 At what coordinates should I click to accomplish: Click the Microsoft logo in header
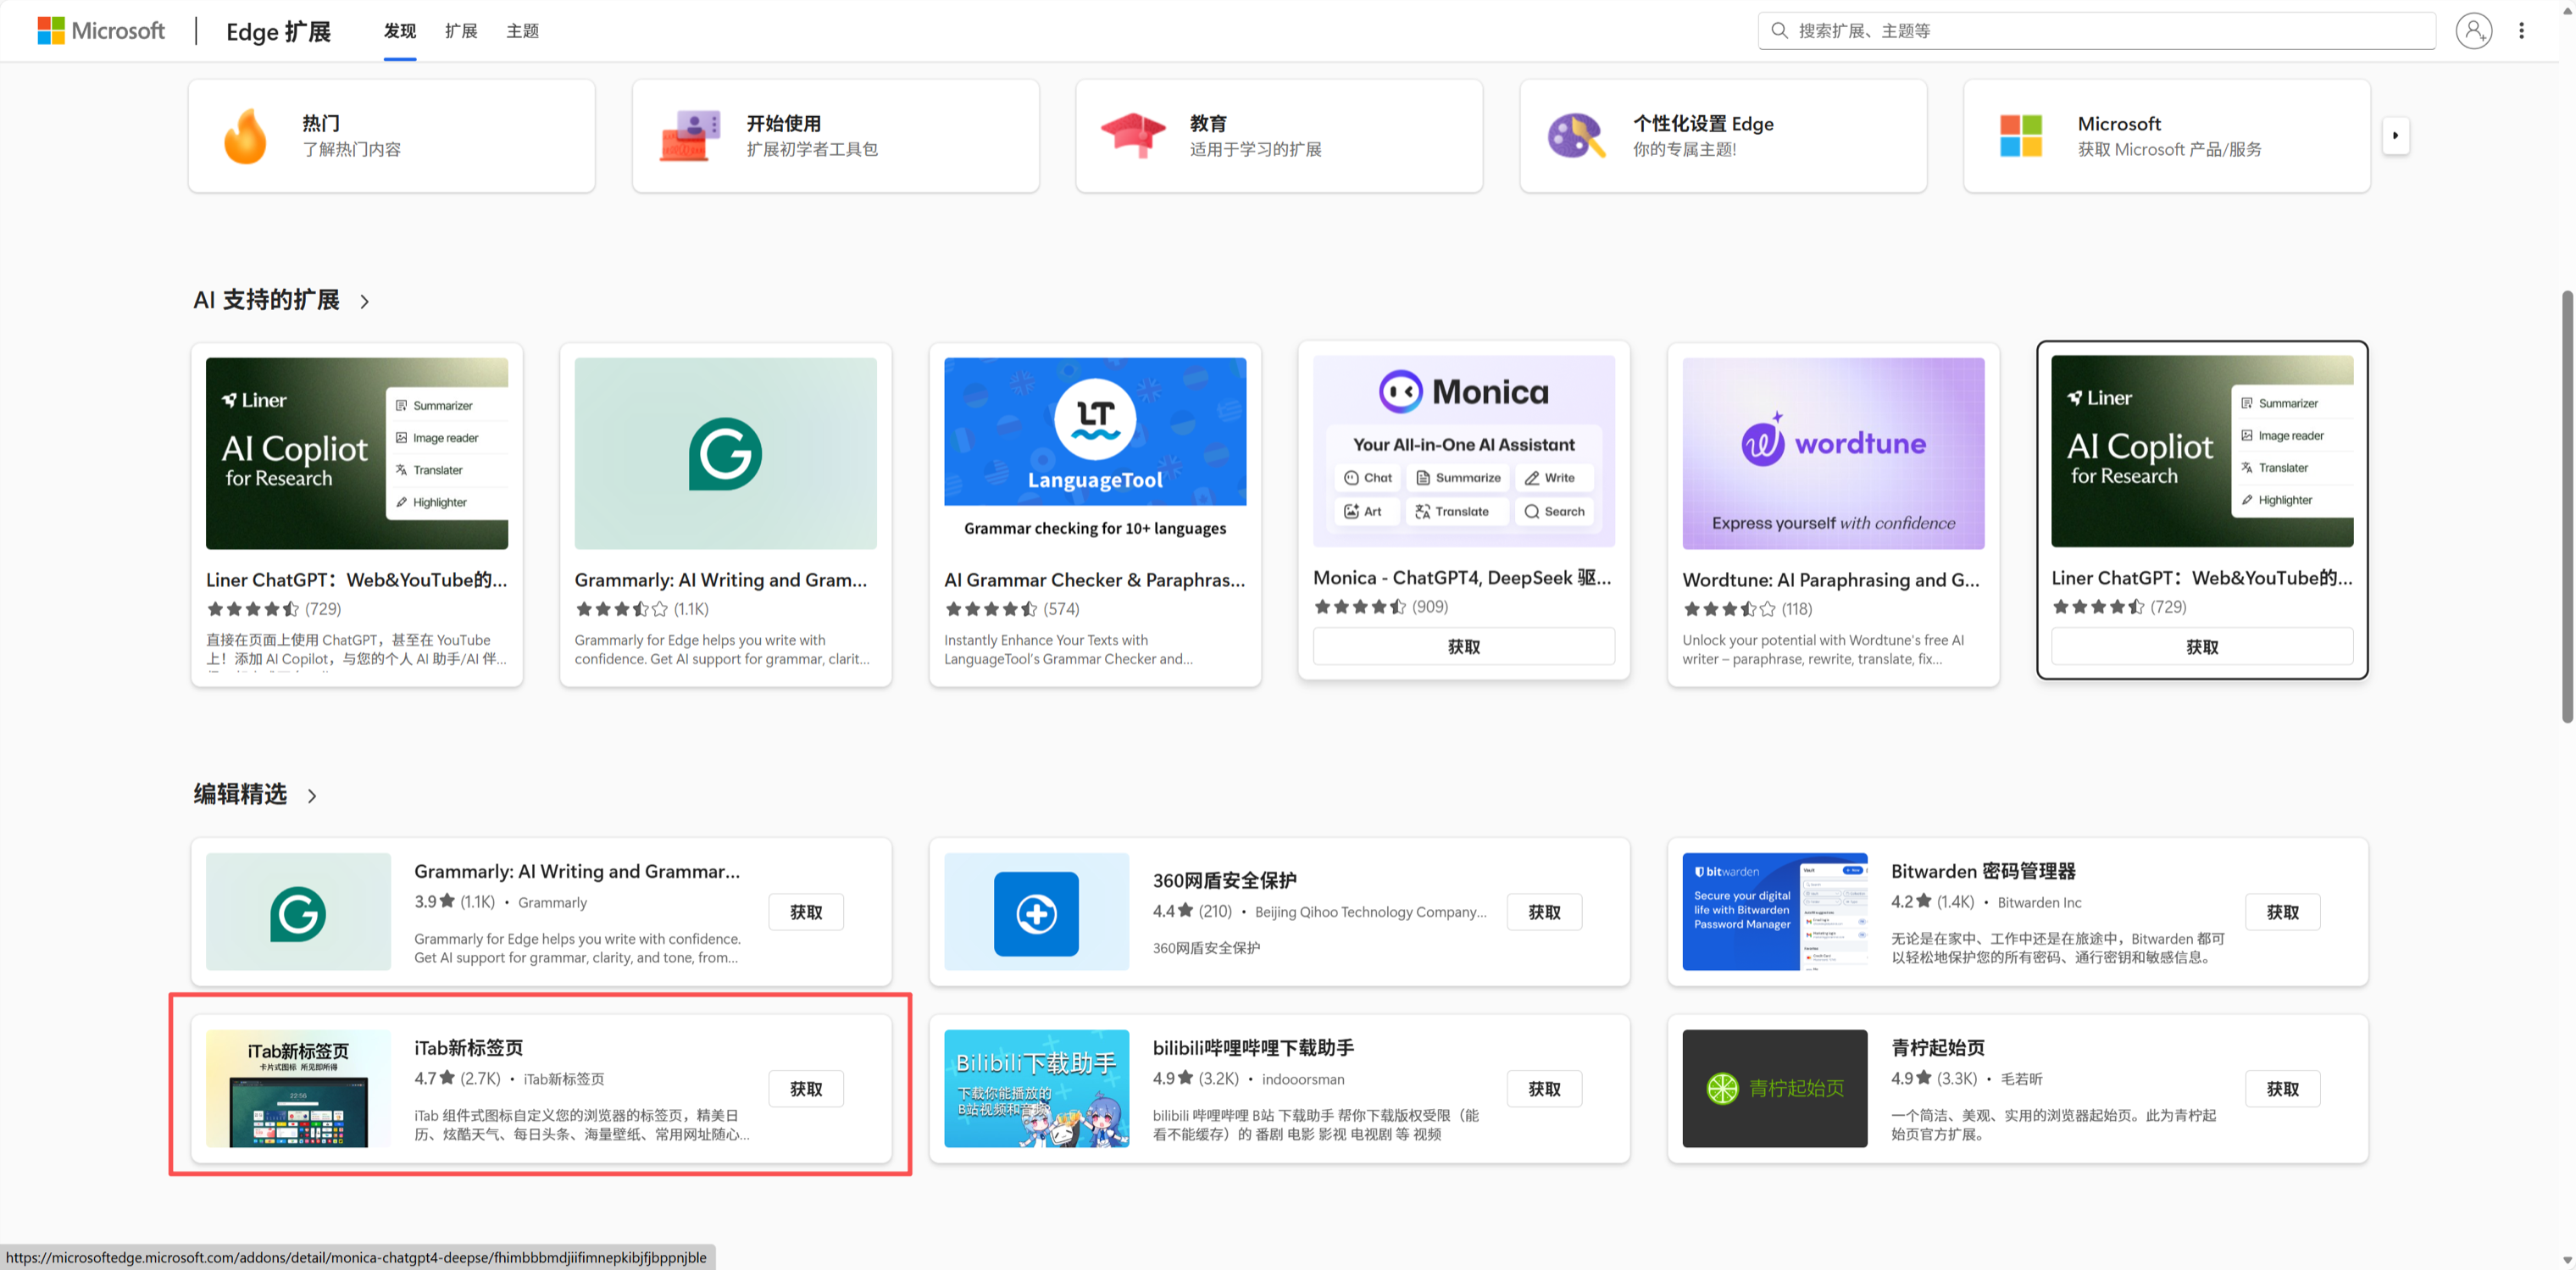101,31
